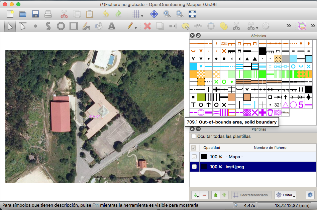Delete selected objects with red X icon
This screenshot has height=210, width=317.
[147, 26]
